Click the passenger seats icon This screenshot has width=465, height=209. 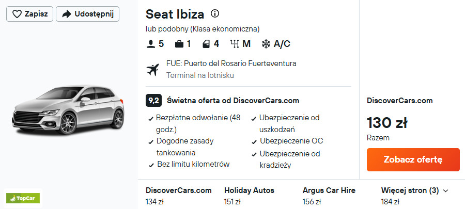(151, 44)
